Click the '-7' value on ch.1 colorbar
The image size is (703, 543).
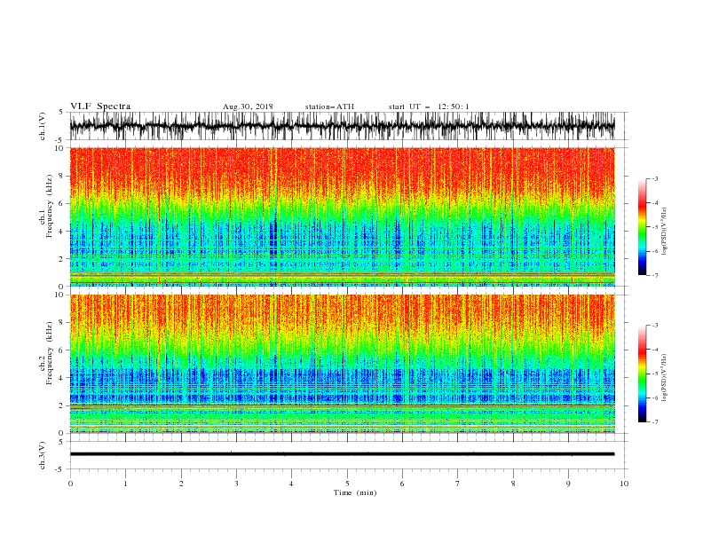655,276
